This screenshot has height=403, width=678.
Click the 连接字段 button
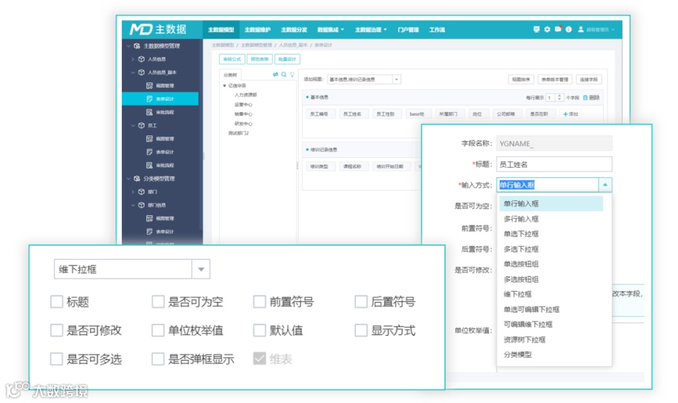pyautogui.click(x=588, y=80)
